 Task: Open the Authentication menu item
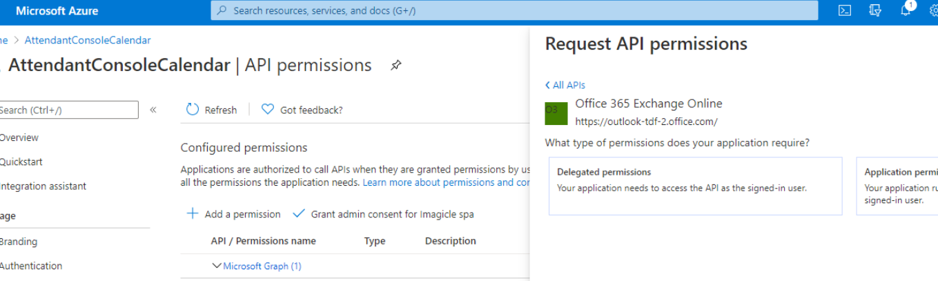(30, 266)
